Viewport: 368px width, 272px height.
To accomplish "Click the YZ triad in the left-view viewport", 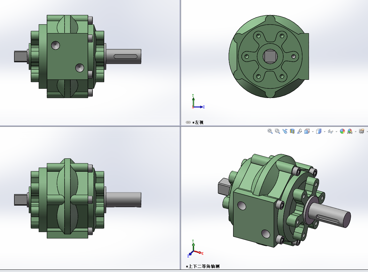I will pos(198,102).
